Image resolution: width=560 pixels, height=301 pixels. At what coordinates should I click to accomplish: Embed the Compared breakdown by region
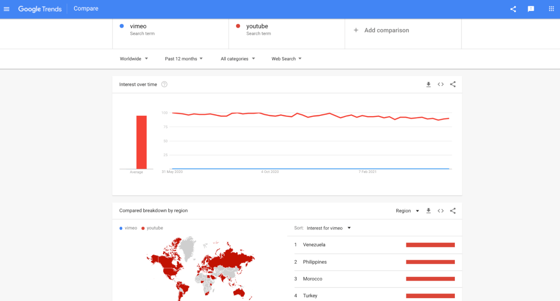[x=441, y=211]
